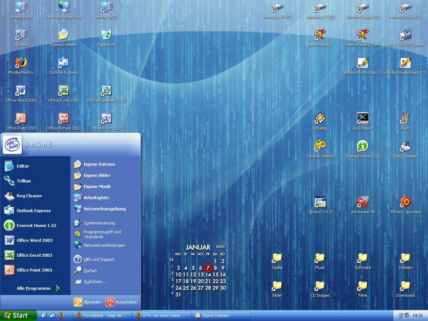Open the Papierkorb recycle bin

pyautogui.click(x=106, y=38)
